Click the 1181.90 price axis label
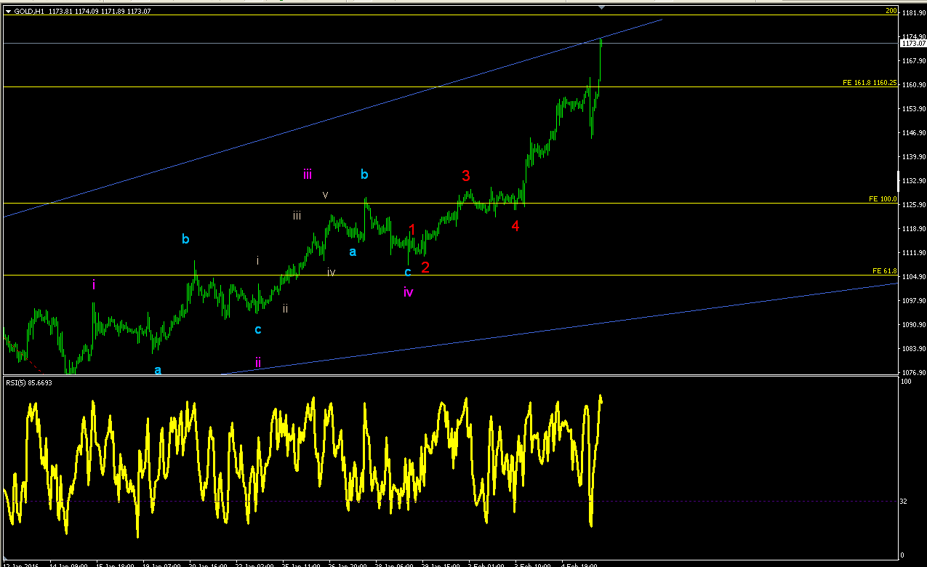 click(913, 13)
